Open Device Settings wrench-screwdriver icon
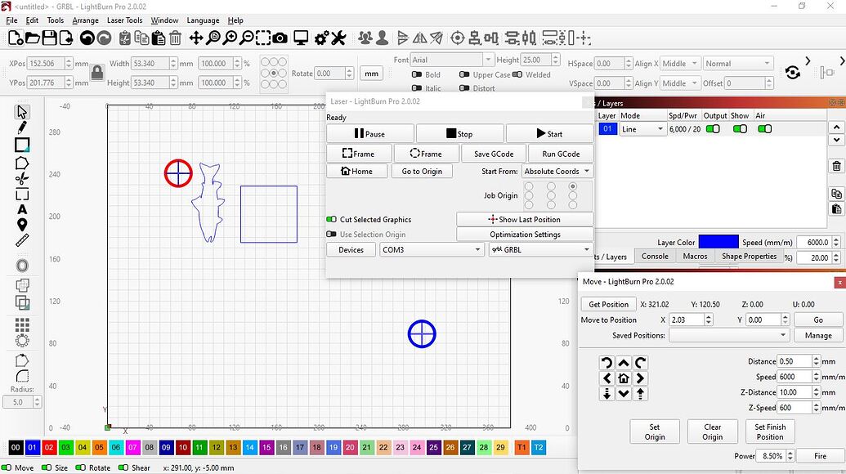846x474 pixels. tap(338, 38)
